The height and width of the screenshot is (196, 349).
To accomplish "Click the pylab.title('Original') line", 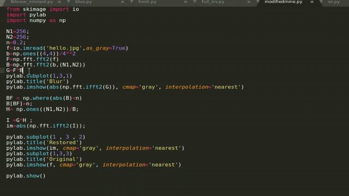I will 44,160.
